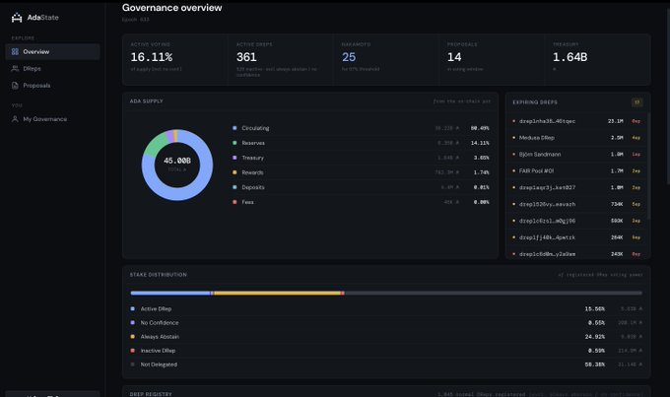670x397 pixels.
Task: Click the blue Active DRep legend marker
Action: pyautogui.click(x=132, y=308)
